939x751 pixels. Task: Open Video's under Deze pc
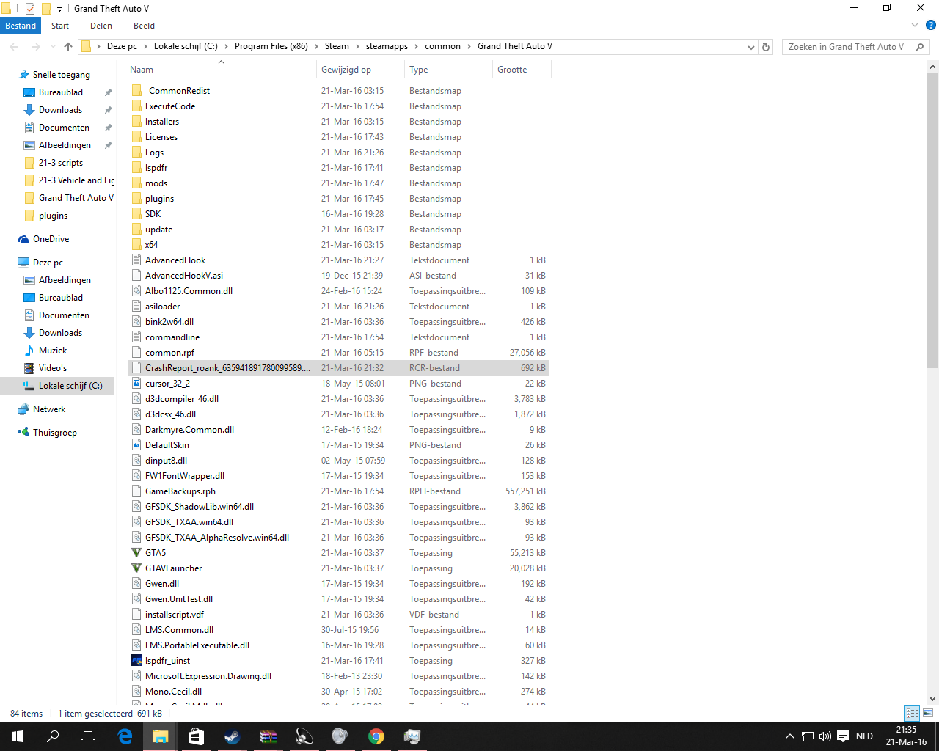click(x=53, y=368)
